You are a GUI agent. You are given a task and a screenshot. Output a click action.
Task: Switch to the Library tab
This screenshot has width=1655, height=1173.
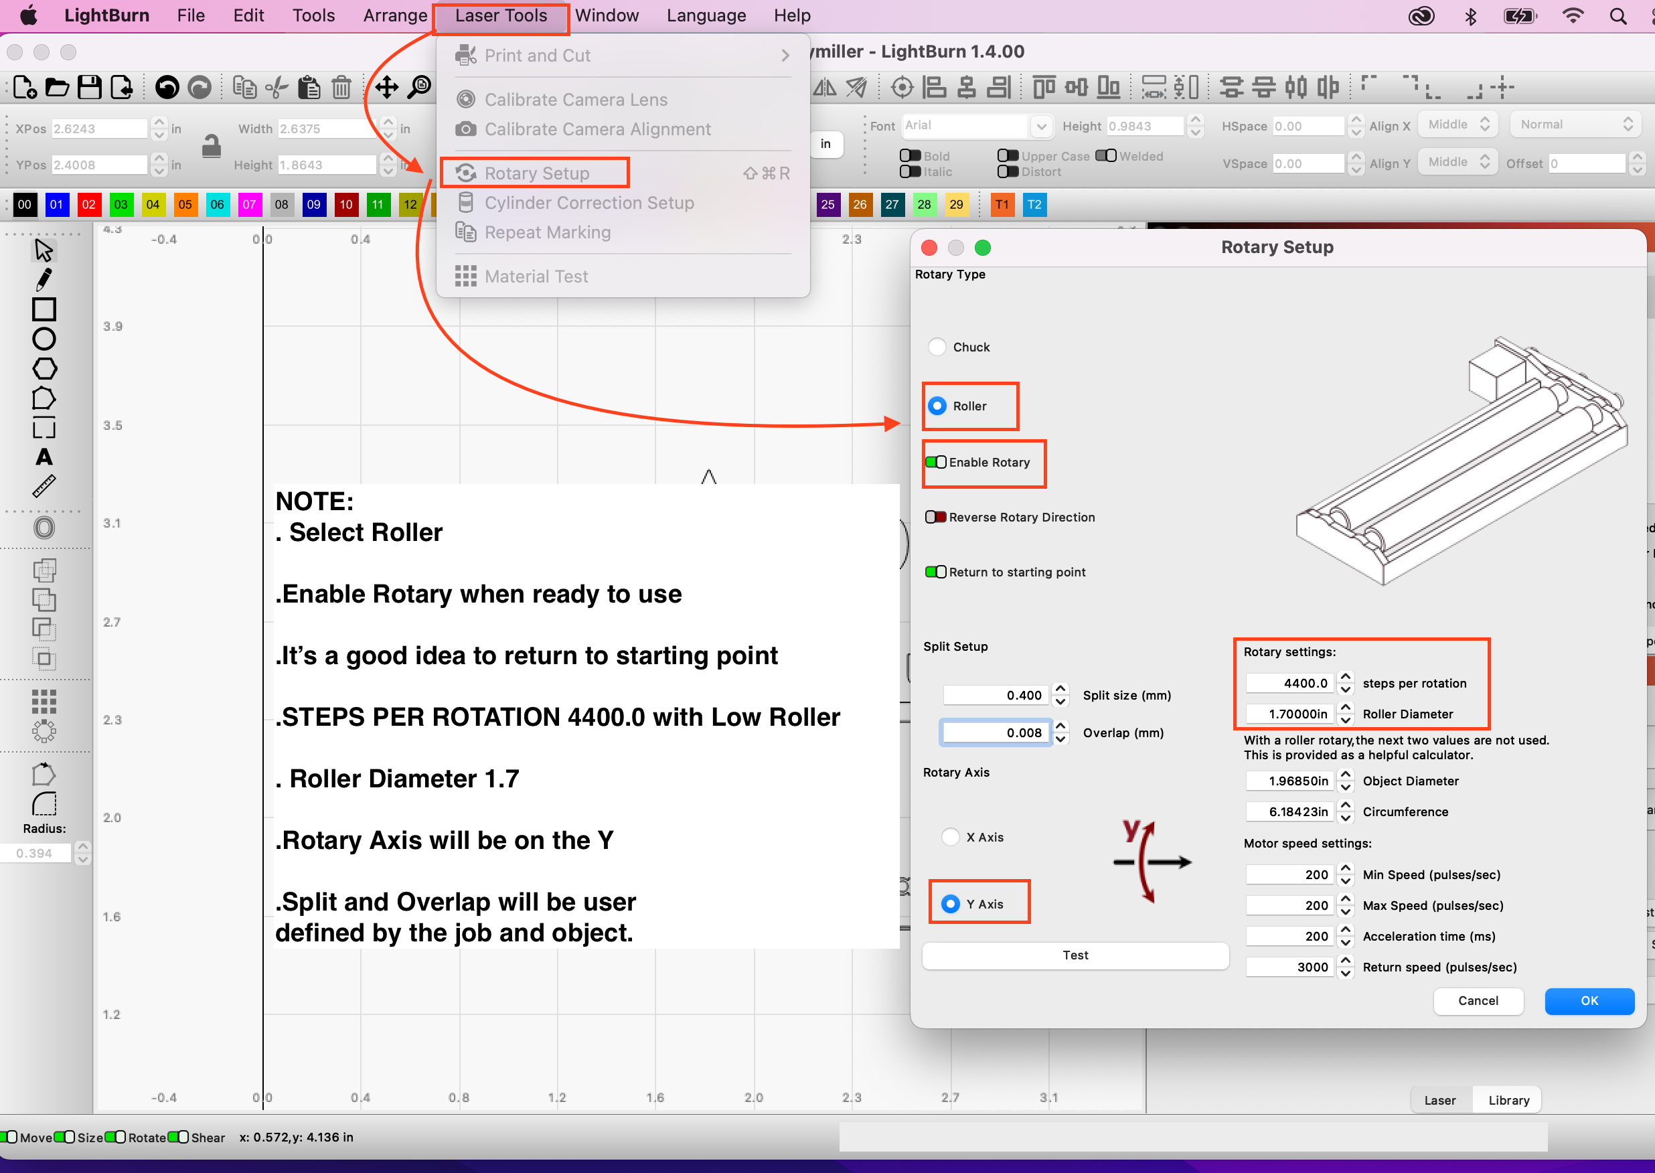click(1508, 1100)
